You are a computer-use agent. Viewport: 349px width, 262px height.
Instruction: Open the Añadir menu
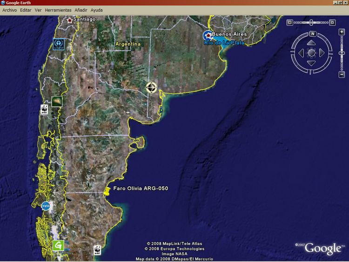(81, 10)
